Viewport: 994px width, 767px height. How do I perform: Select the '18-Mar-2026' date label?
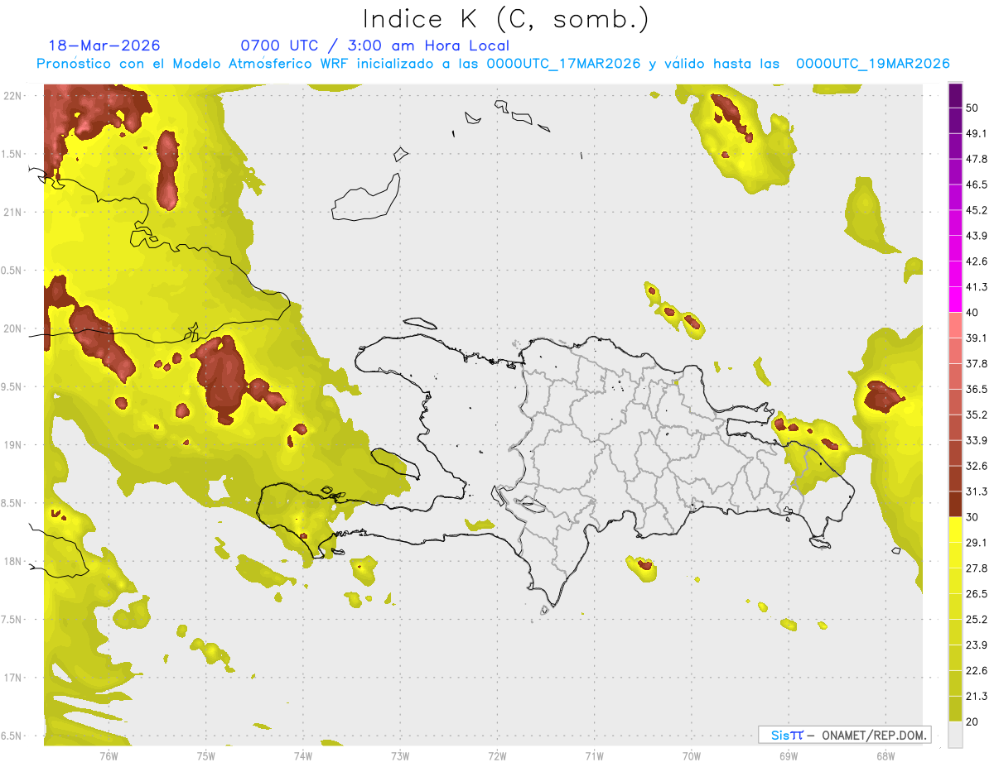[x=104, y=46]
